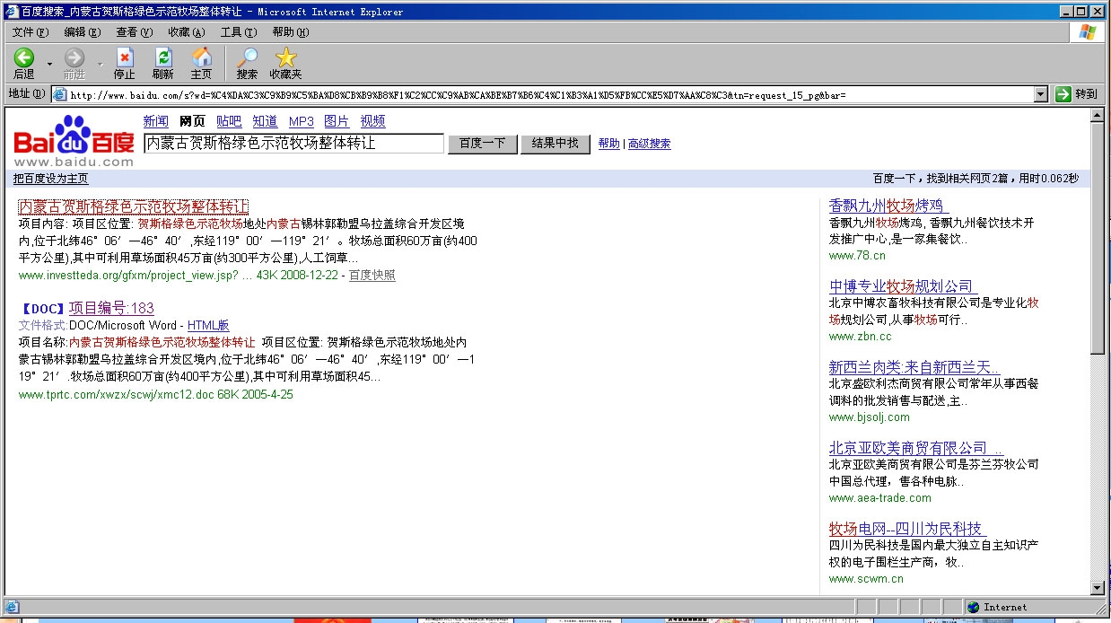Image resolution: width=1111 pixels, height=623 pixels.
Task: Open ad link 香飘九州牧场烤鸡
Action: pyautogui.click(x=888, y=206)
